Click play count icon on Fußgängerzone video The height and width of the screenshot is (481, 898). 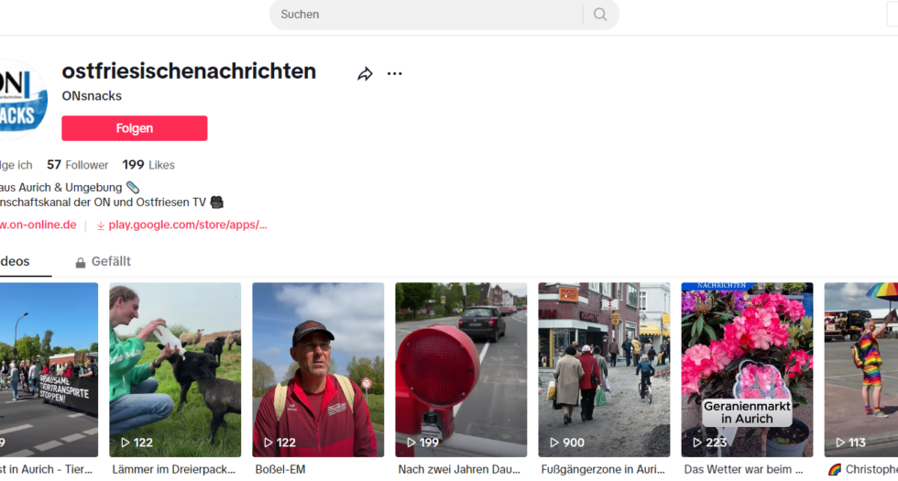[x=554, y=443]
